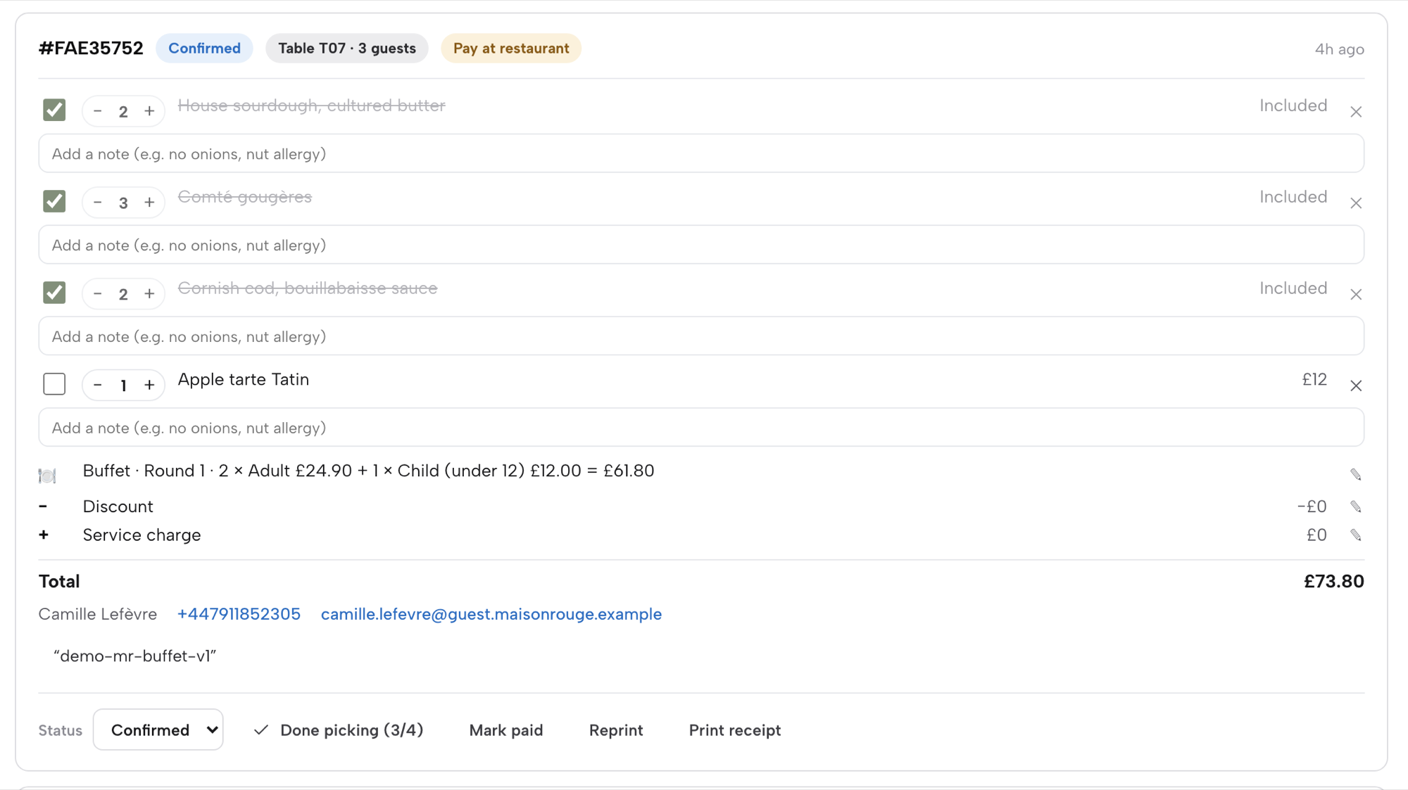Select order number #FAE35752
Image resolution: width=1408 pixels, height=790 pixels.
click(91, 49)
